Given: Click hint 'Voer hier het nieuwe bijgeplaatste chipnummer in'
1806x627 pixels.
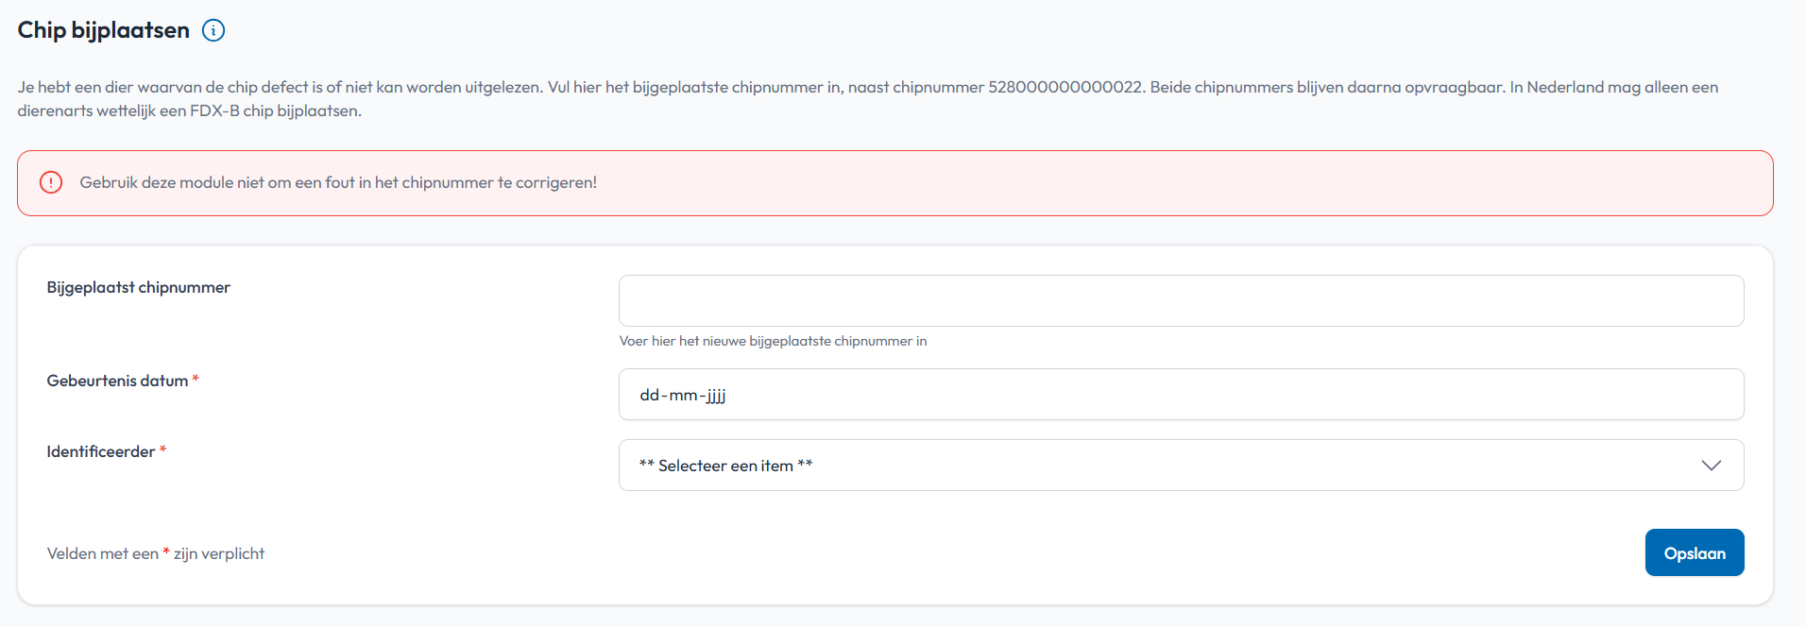Looking at the screenshot, I should [x=773, y=341].
